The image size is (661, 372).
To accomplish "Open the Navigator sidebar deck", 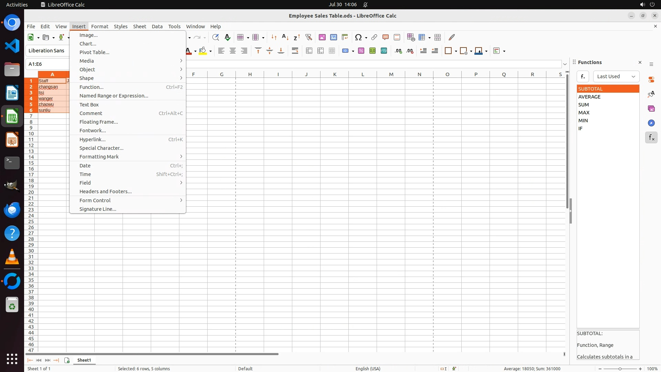I will click(x=651, y=123).
